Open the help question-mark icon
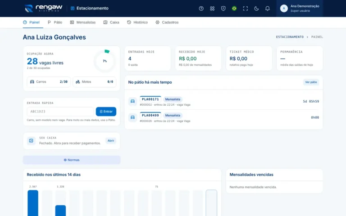This screenshot has height=216, width=346. [x=201, y=9]
